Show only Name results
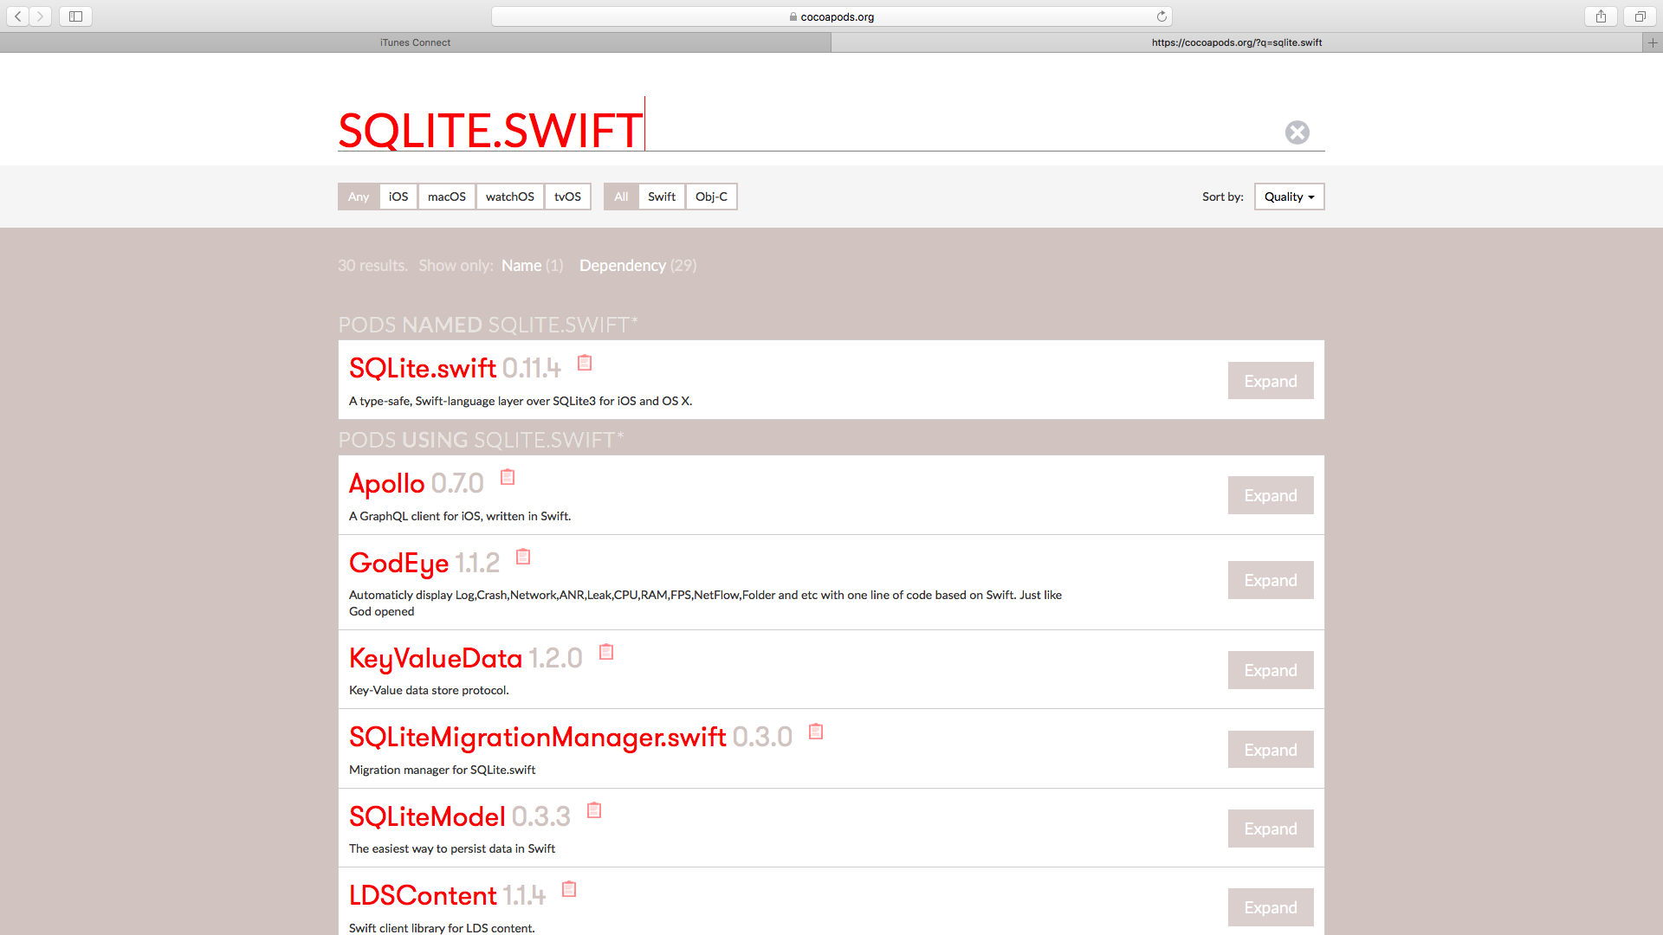 pos(521,266)
